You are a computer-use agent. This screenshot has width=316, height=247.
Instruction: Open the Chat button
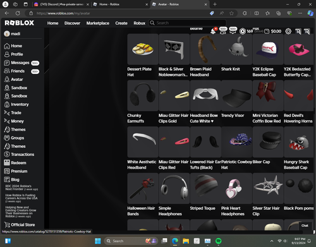point(305,226)
